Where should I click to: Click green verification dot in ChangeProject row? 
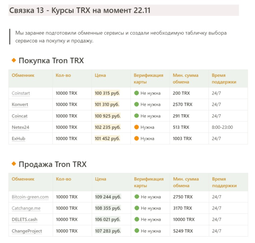click(x=137, y=231)
